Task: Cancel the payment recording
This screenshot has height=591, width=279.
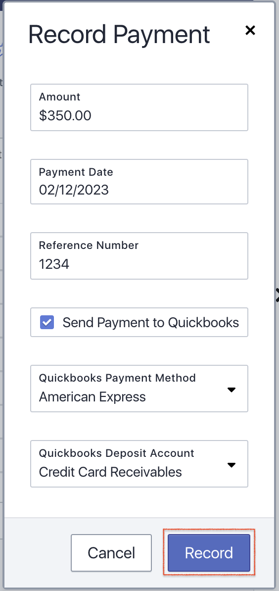Action: [x=111, y=553]
